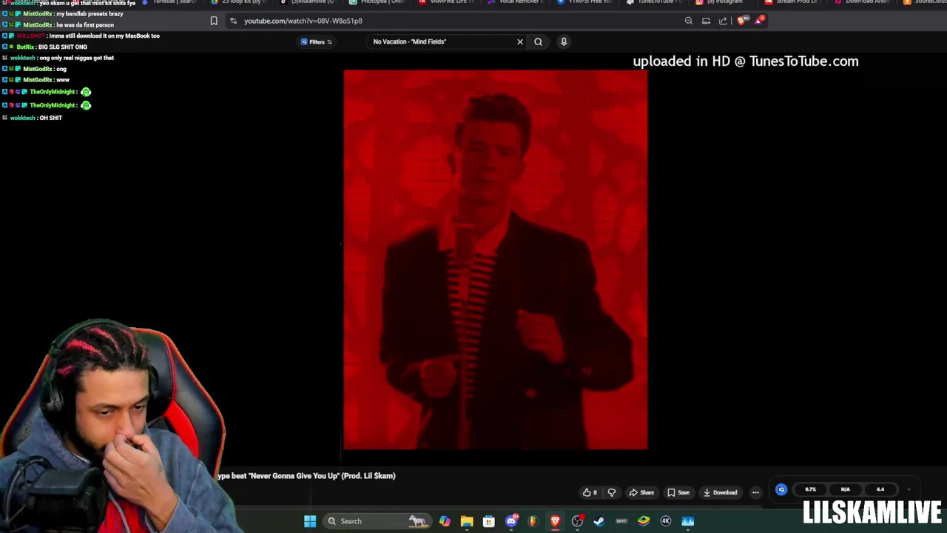Image resolution: width=947 pixels, height=533 pixels.
Task: Click message "Imma still download it on my MacBook too"
Action: pyautogui.click(x=104, y=36)
